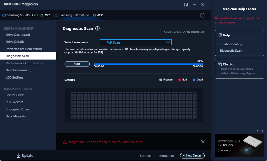Image resolution: width=267 pixels, height=161 pixels.
Task: Click the Update download arrow icon
Action: [x=18, y=156]
